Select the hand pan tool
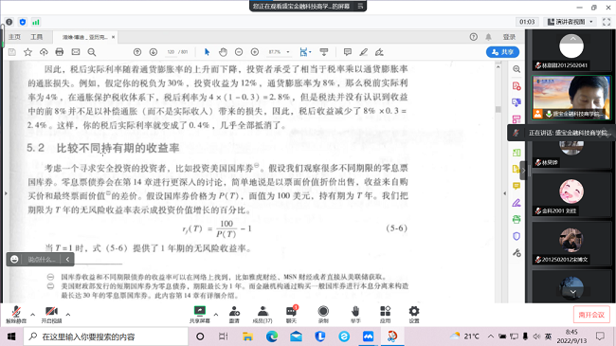The image size is (616, 346). (x=223, y=52)
